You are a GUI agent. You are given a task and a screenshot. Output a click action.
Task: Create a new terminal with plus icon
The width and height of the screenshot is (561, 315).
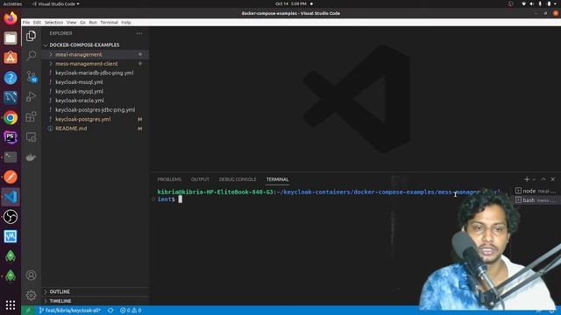(527, 179)
